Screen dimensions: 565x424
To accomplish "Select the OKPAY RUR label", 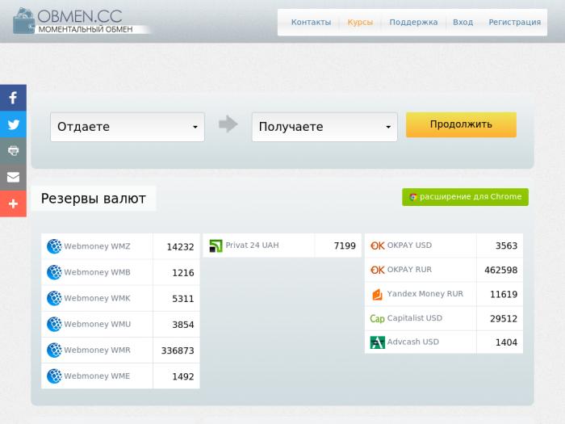I will click(x=409, y=270).
